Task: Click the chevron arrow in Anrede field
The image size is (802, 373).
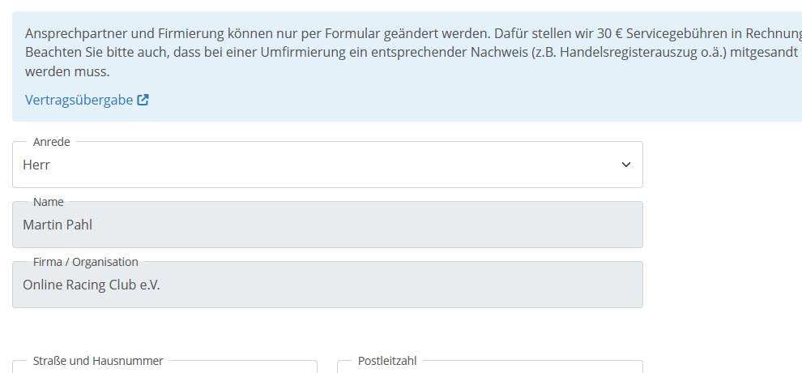Action: pos(625,165)
